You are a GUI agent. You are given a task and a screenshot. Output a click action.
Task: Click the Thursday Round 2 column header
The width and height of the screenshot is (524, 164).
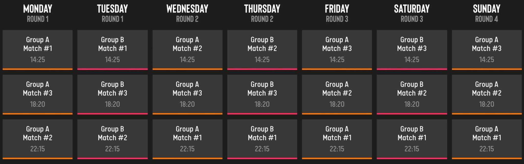point(262,13)
